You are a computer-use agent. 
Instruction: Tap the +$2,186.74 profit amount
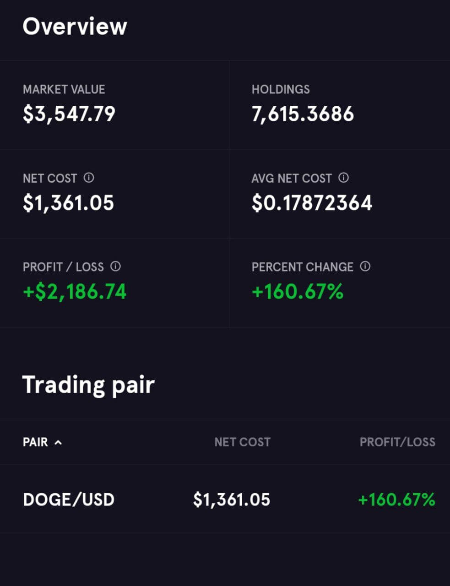click(x=75, y=292)
